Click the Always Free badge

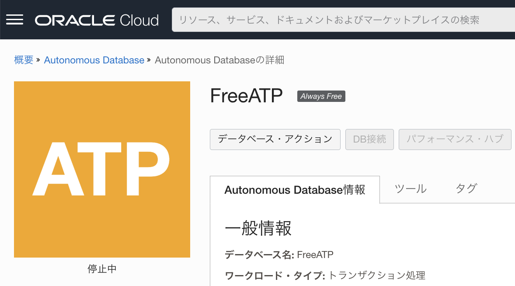coord(321,96)
